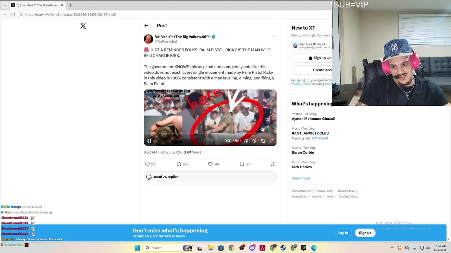View site info icon in the address bar

coord(21,14)
